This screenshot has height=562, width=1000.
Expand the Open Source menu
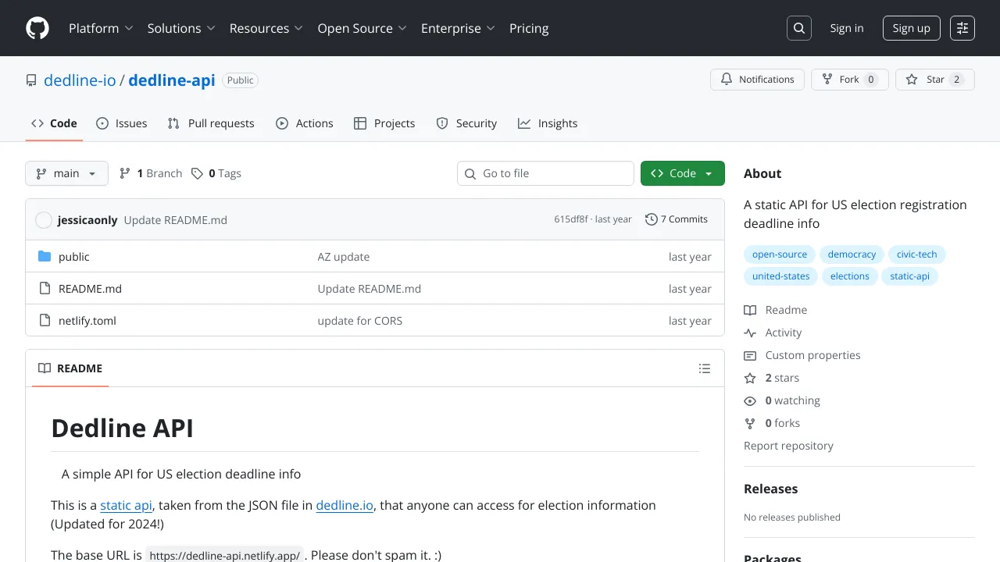pyautogui.click(x=362, y=28)
